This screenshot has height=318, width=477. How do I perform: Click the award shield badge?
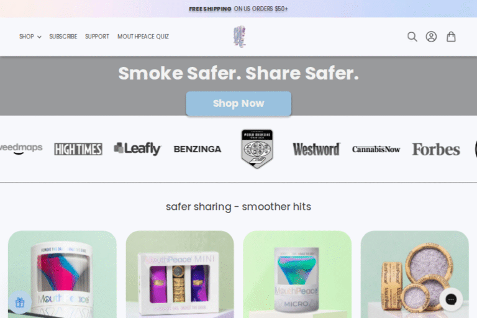[x=257, y=149]
